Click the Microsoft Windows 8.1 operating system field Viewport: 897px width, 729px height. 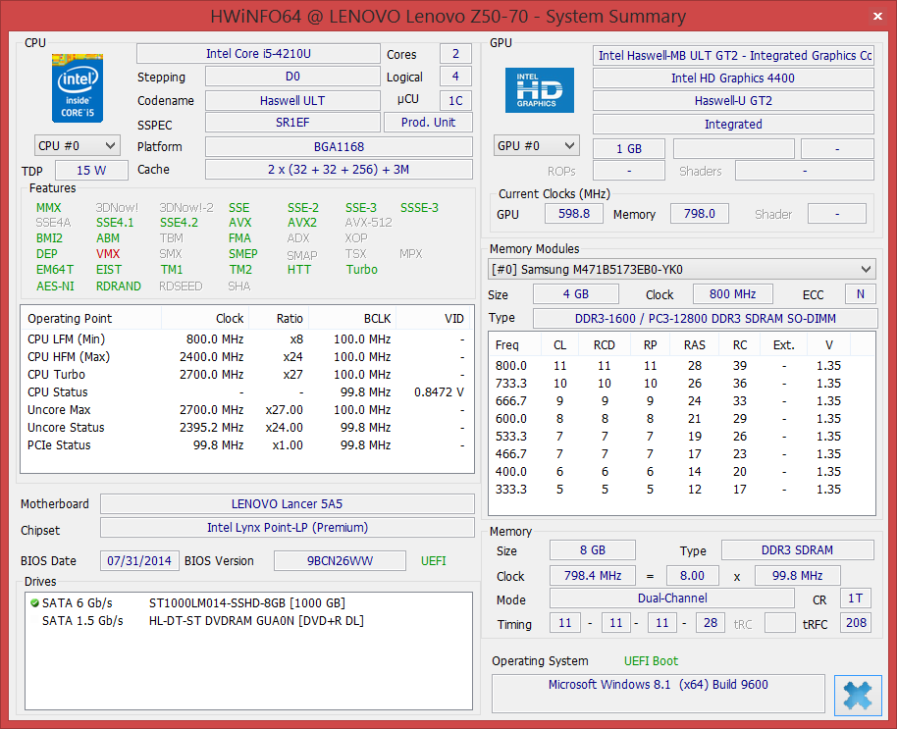[658, 685]
